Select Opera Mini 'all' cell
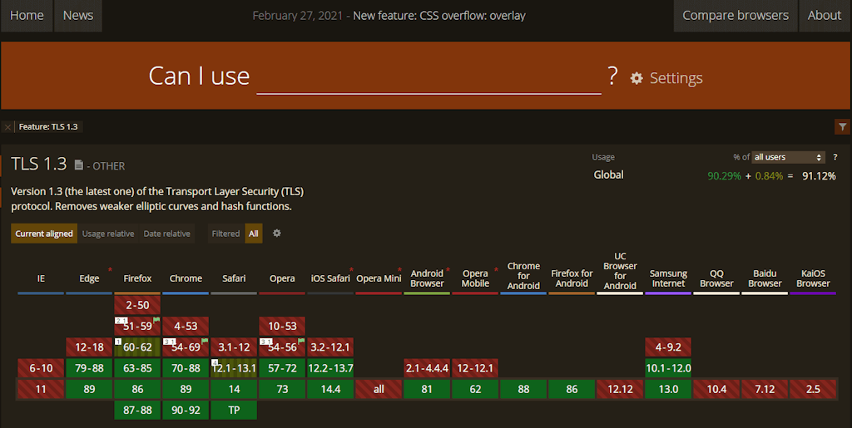The width and height of the screenshot is (852, 428). [379, 389]
